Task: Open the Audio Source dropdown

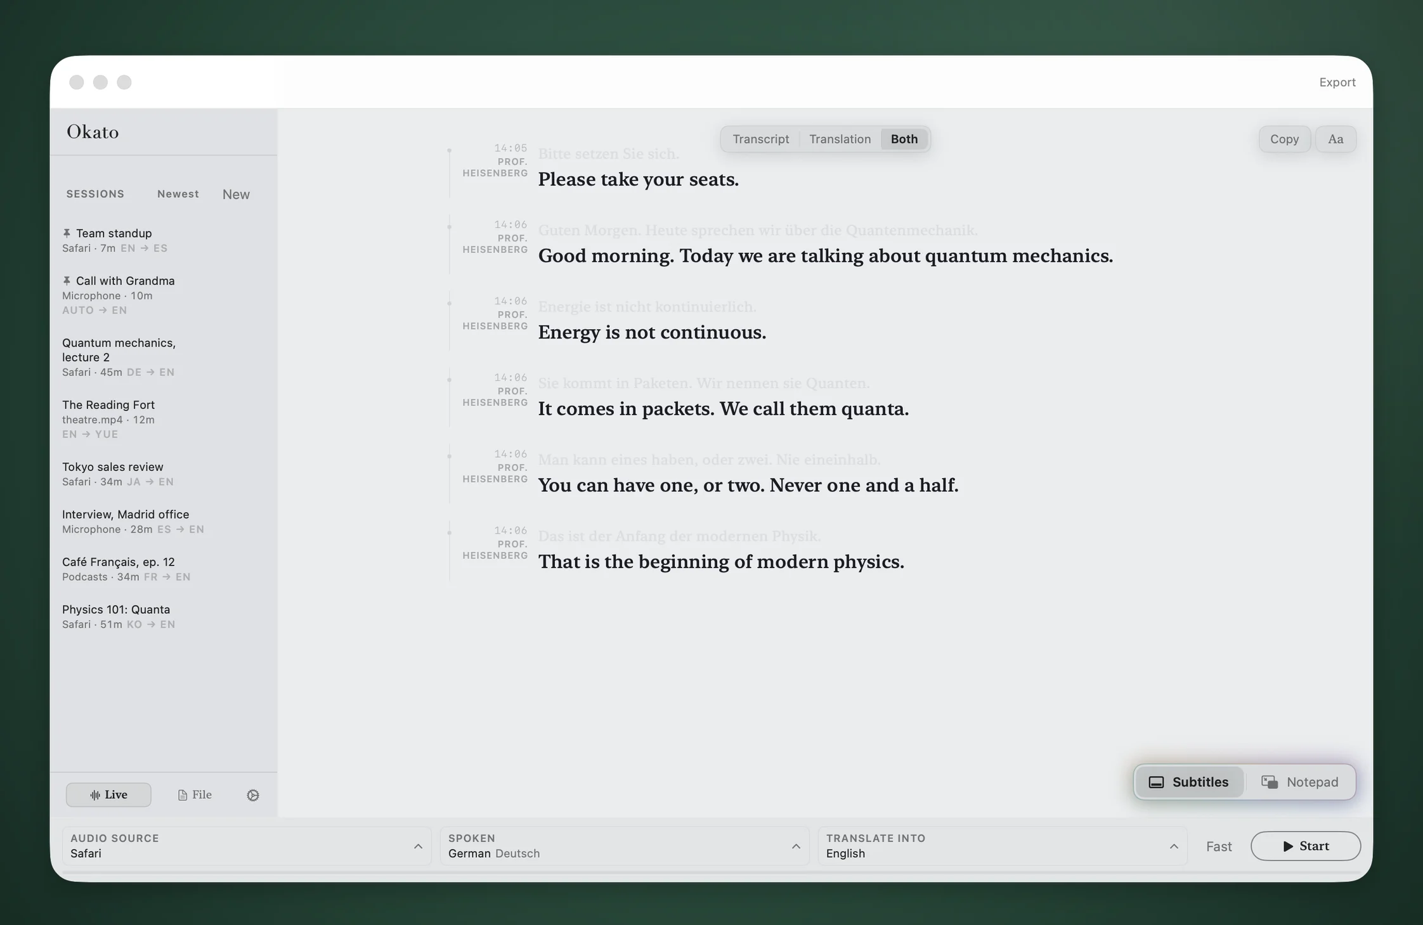Action: (x=247, y=846)
